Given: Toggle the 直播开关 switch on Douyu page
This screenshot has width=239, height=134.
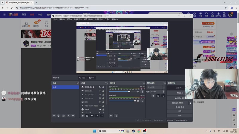Looking at the screenshot, I should (x=36, y=23).
